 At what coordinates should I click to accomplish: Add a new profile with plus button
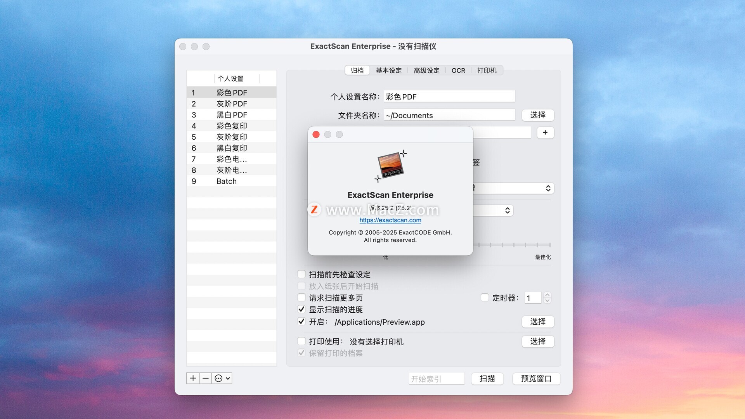click(x=193, y=378)
